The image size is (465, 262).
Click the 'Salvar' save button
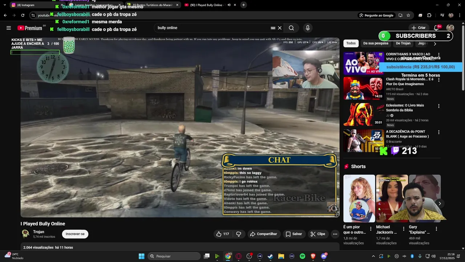[294, 234]
